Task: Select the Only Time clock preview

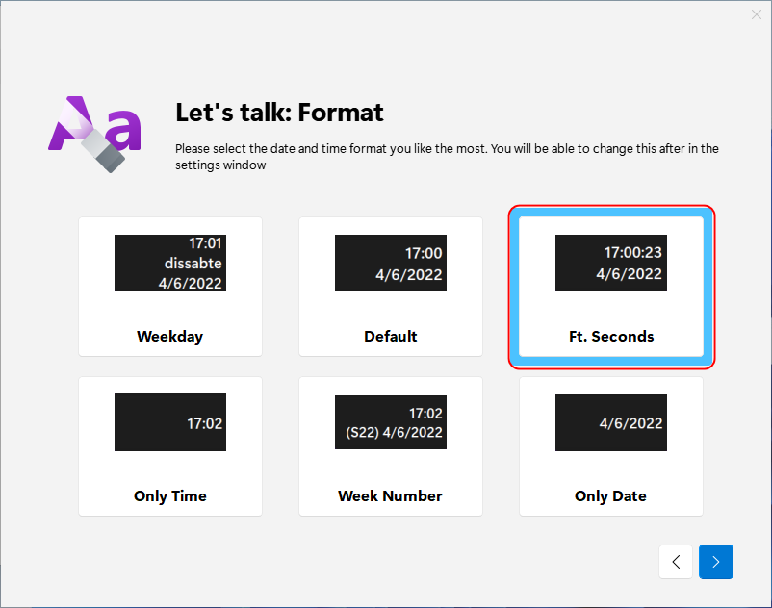Action: click(170, 422)
